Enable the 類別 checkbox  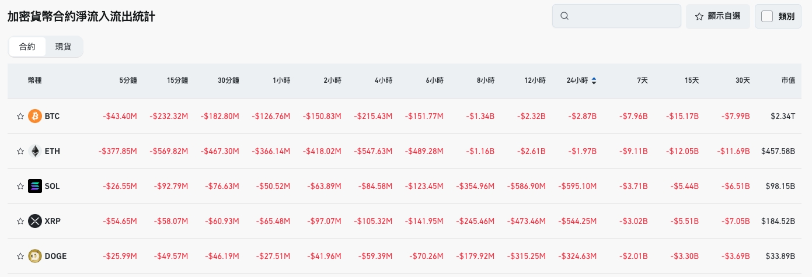(767, 16)
